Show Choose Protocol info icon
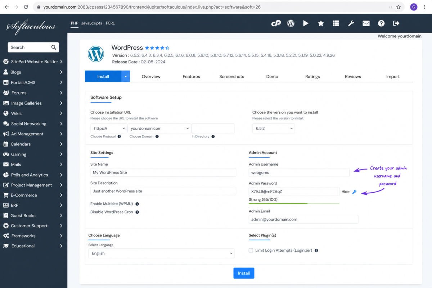 tap(119, 136)
